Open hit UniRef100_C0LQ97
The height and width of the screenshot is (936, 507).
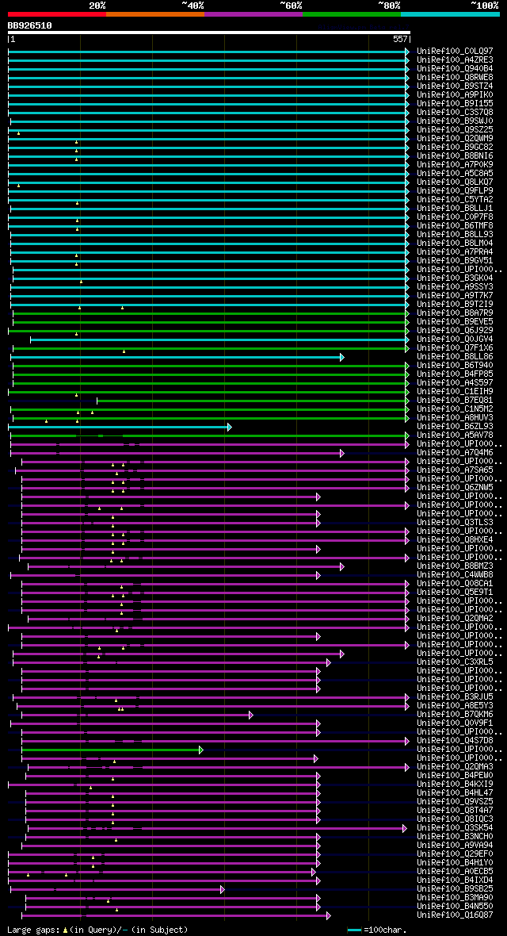[455, 51]
